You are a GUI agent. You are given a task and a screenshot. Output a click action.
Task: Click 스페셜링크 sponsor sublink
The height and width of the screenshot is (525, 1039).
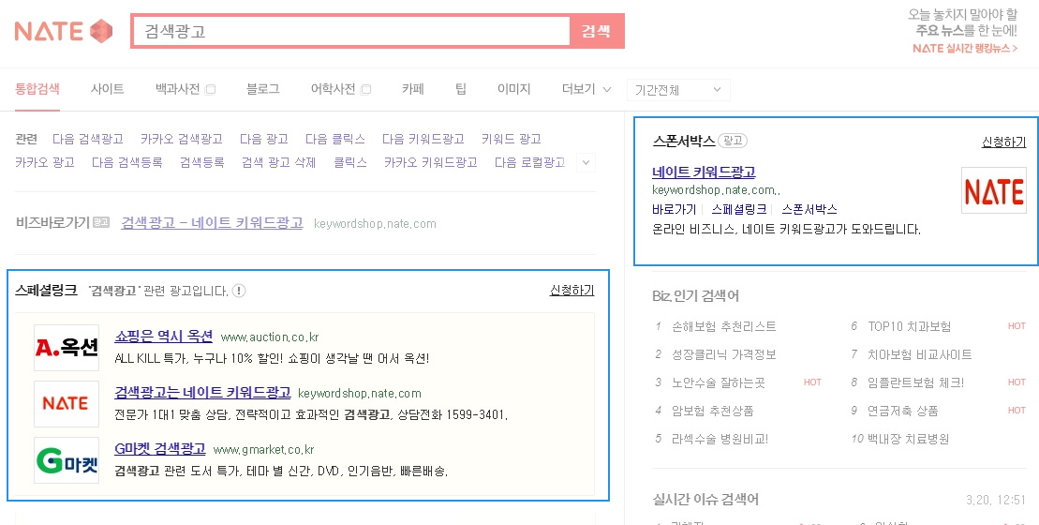739,209
